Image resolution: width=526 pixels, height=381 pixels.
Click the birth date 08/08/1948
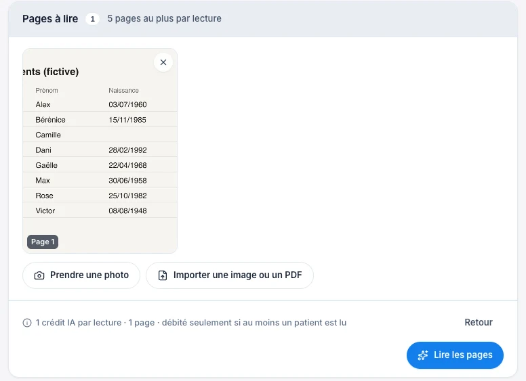pos(127,210)
